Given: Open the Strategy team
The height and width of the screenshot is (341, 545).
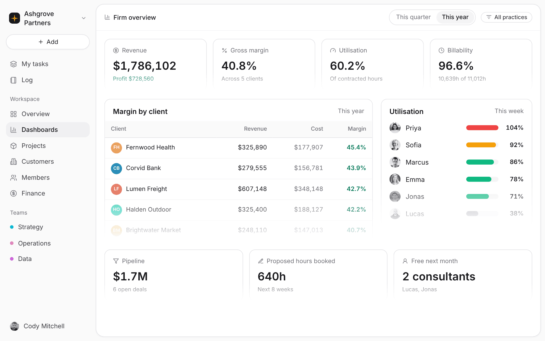Looking at the screenshot, I should 30,227.
